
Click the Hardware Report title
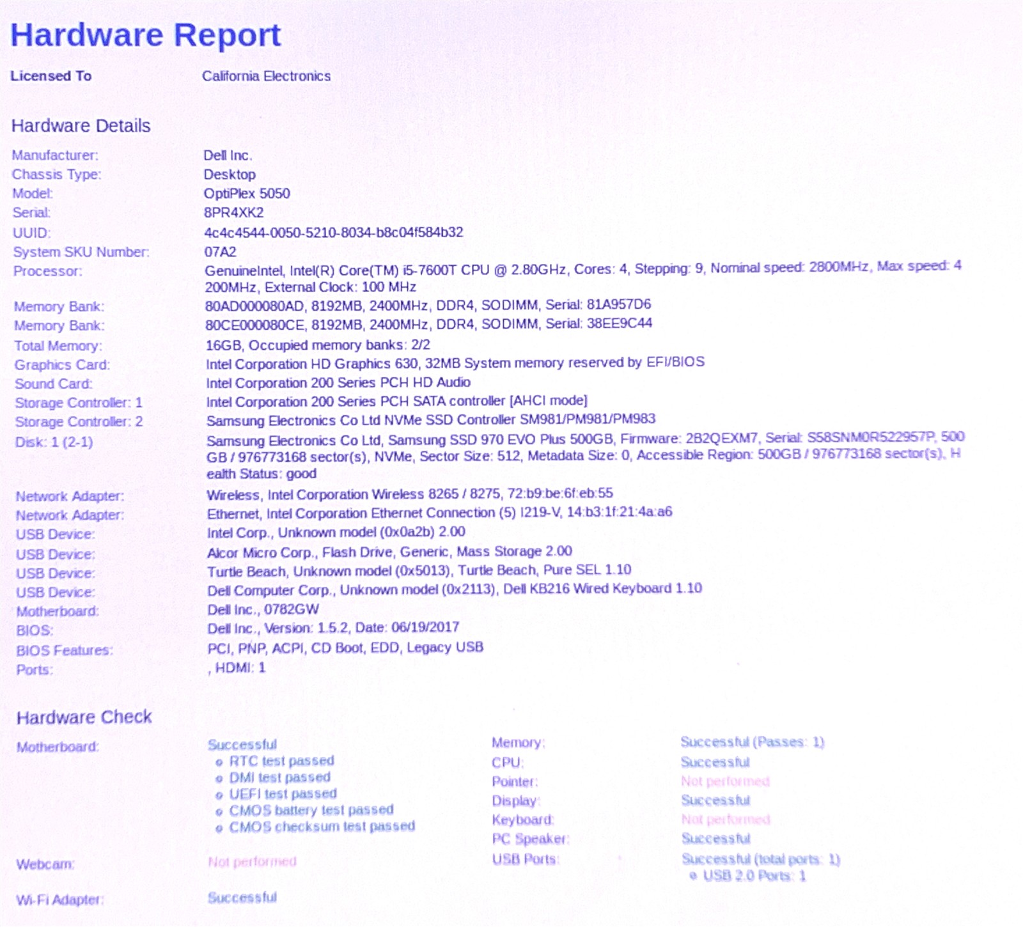pyautogui.click(x=146, y=35)
